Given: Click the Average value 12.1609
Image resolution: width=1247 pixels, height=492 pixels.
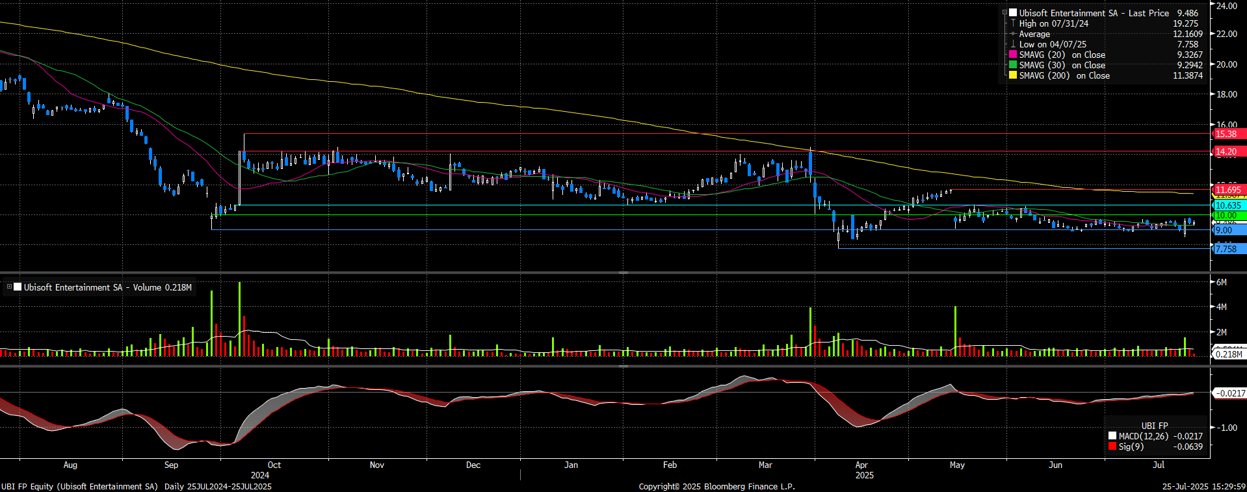Looking at the screenshot, I should [1188, 34].
